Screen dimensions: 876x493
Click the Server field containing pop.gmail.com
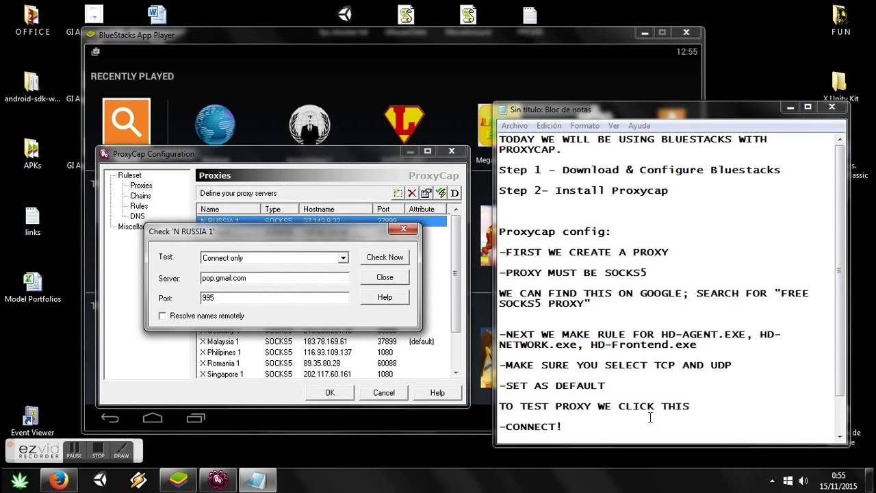coord(274,278)
